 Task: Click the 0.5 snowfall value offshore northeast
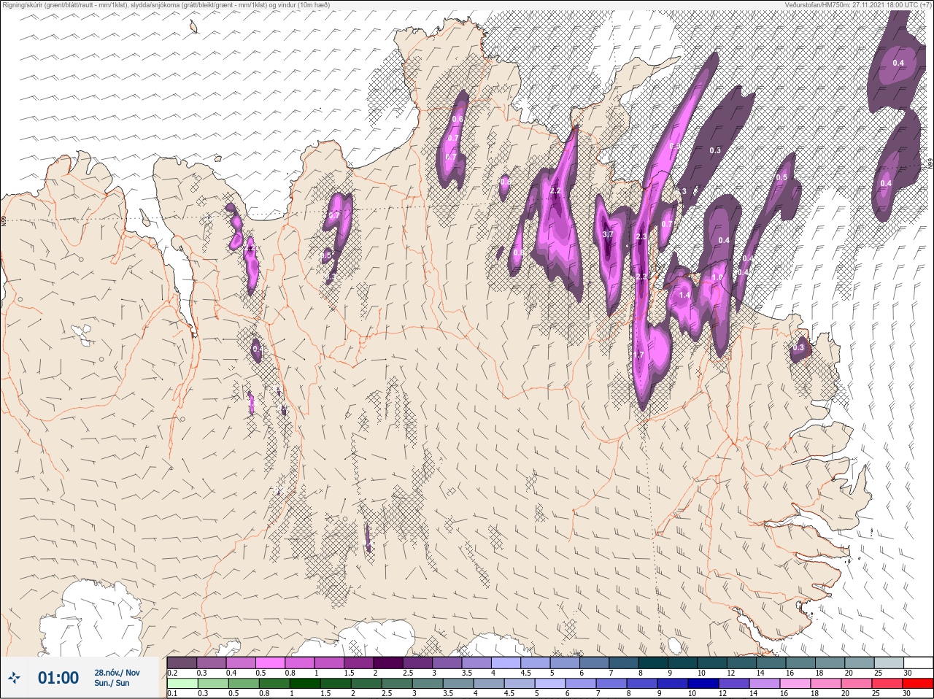[x=781, y=177]
